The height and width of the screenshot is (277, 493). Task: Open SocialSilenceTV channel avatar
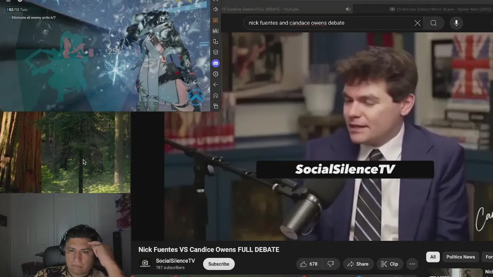coord(145,264)
